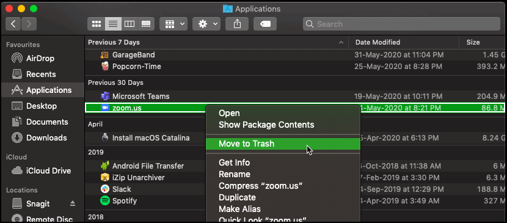This screenshot has height=223, width=507.
Task: Go back with the left chevron button
Action: coord(13,24)
